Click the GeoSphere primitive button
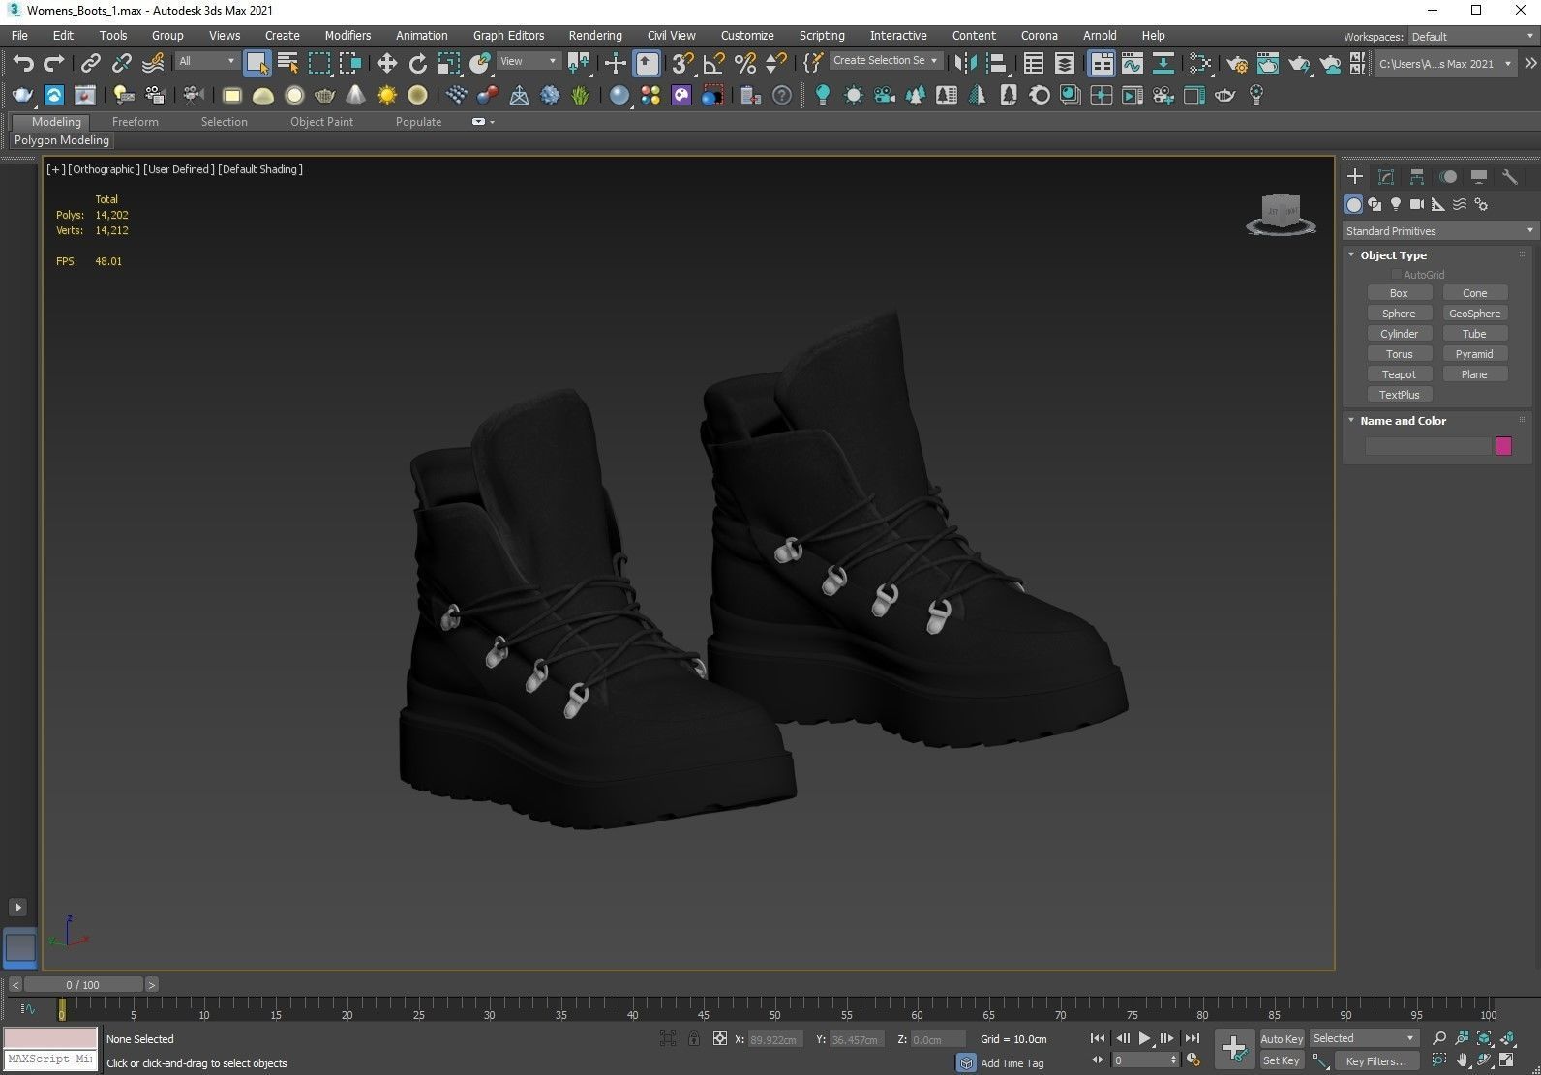 point(1474,314)
